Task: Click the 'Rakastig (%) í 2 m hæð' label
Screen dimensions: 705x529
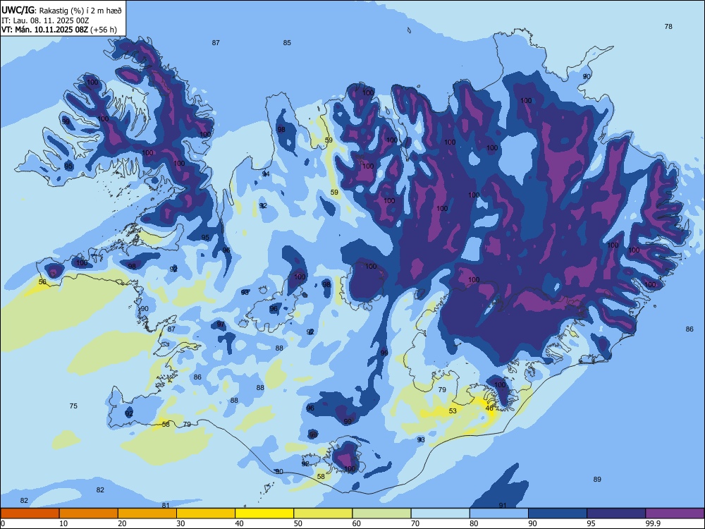Action: click(81, 11)
